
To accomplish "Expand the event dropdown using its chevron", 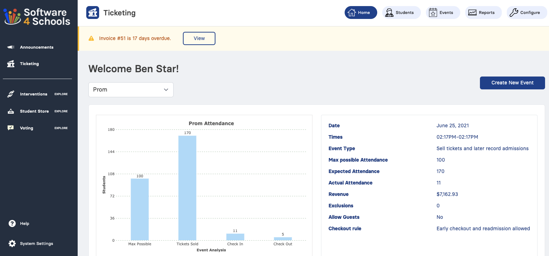I will coord(166,90).
